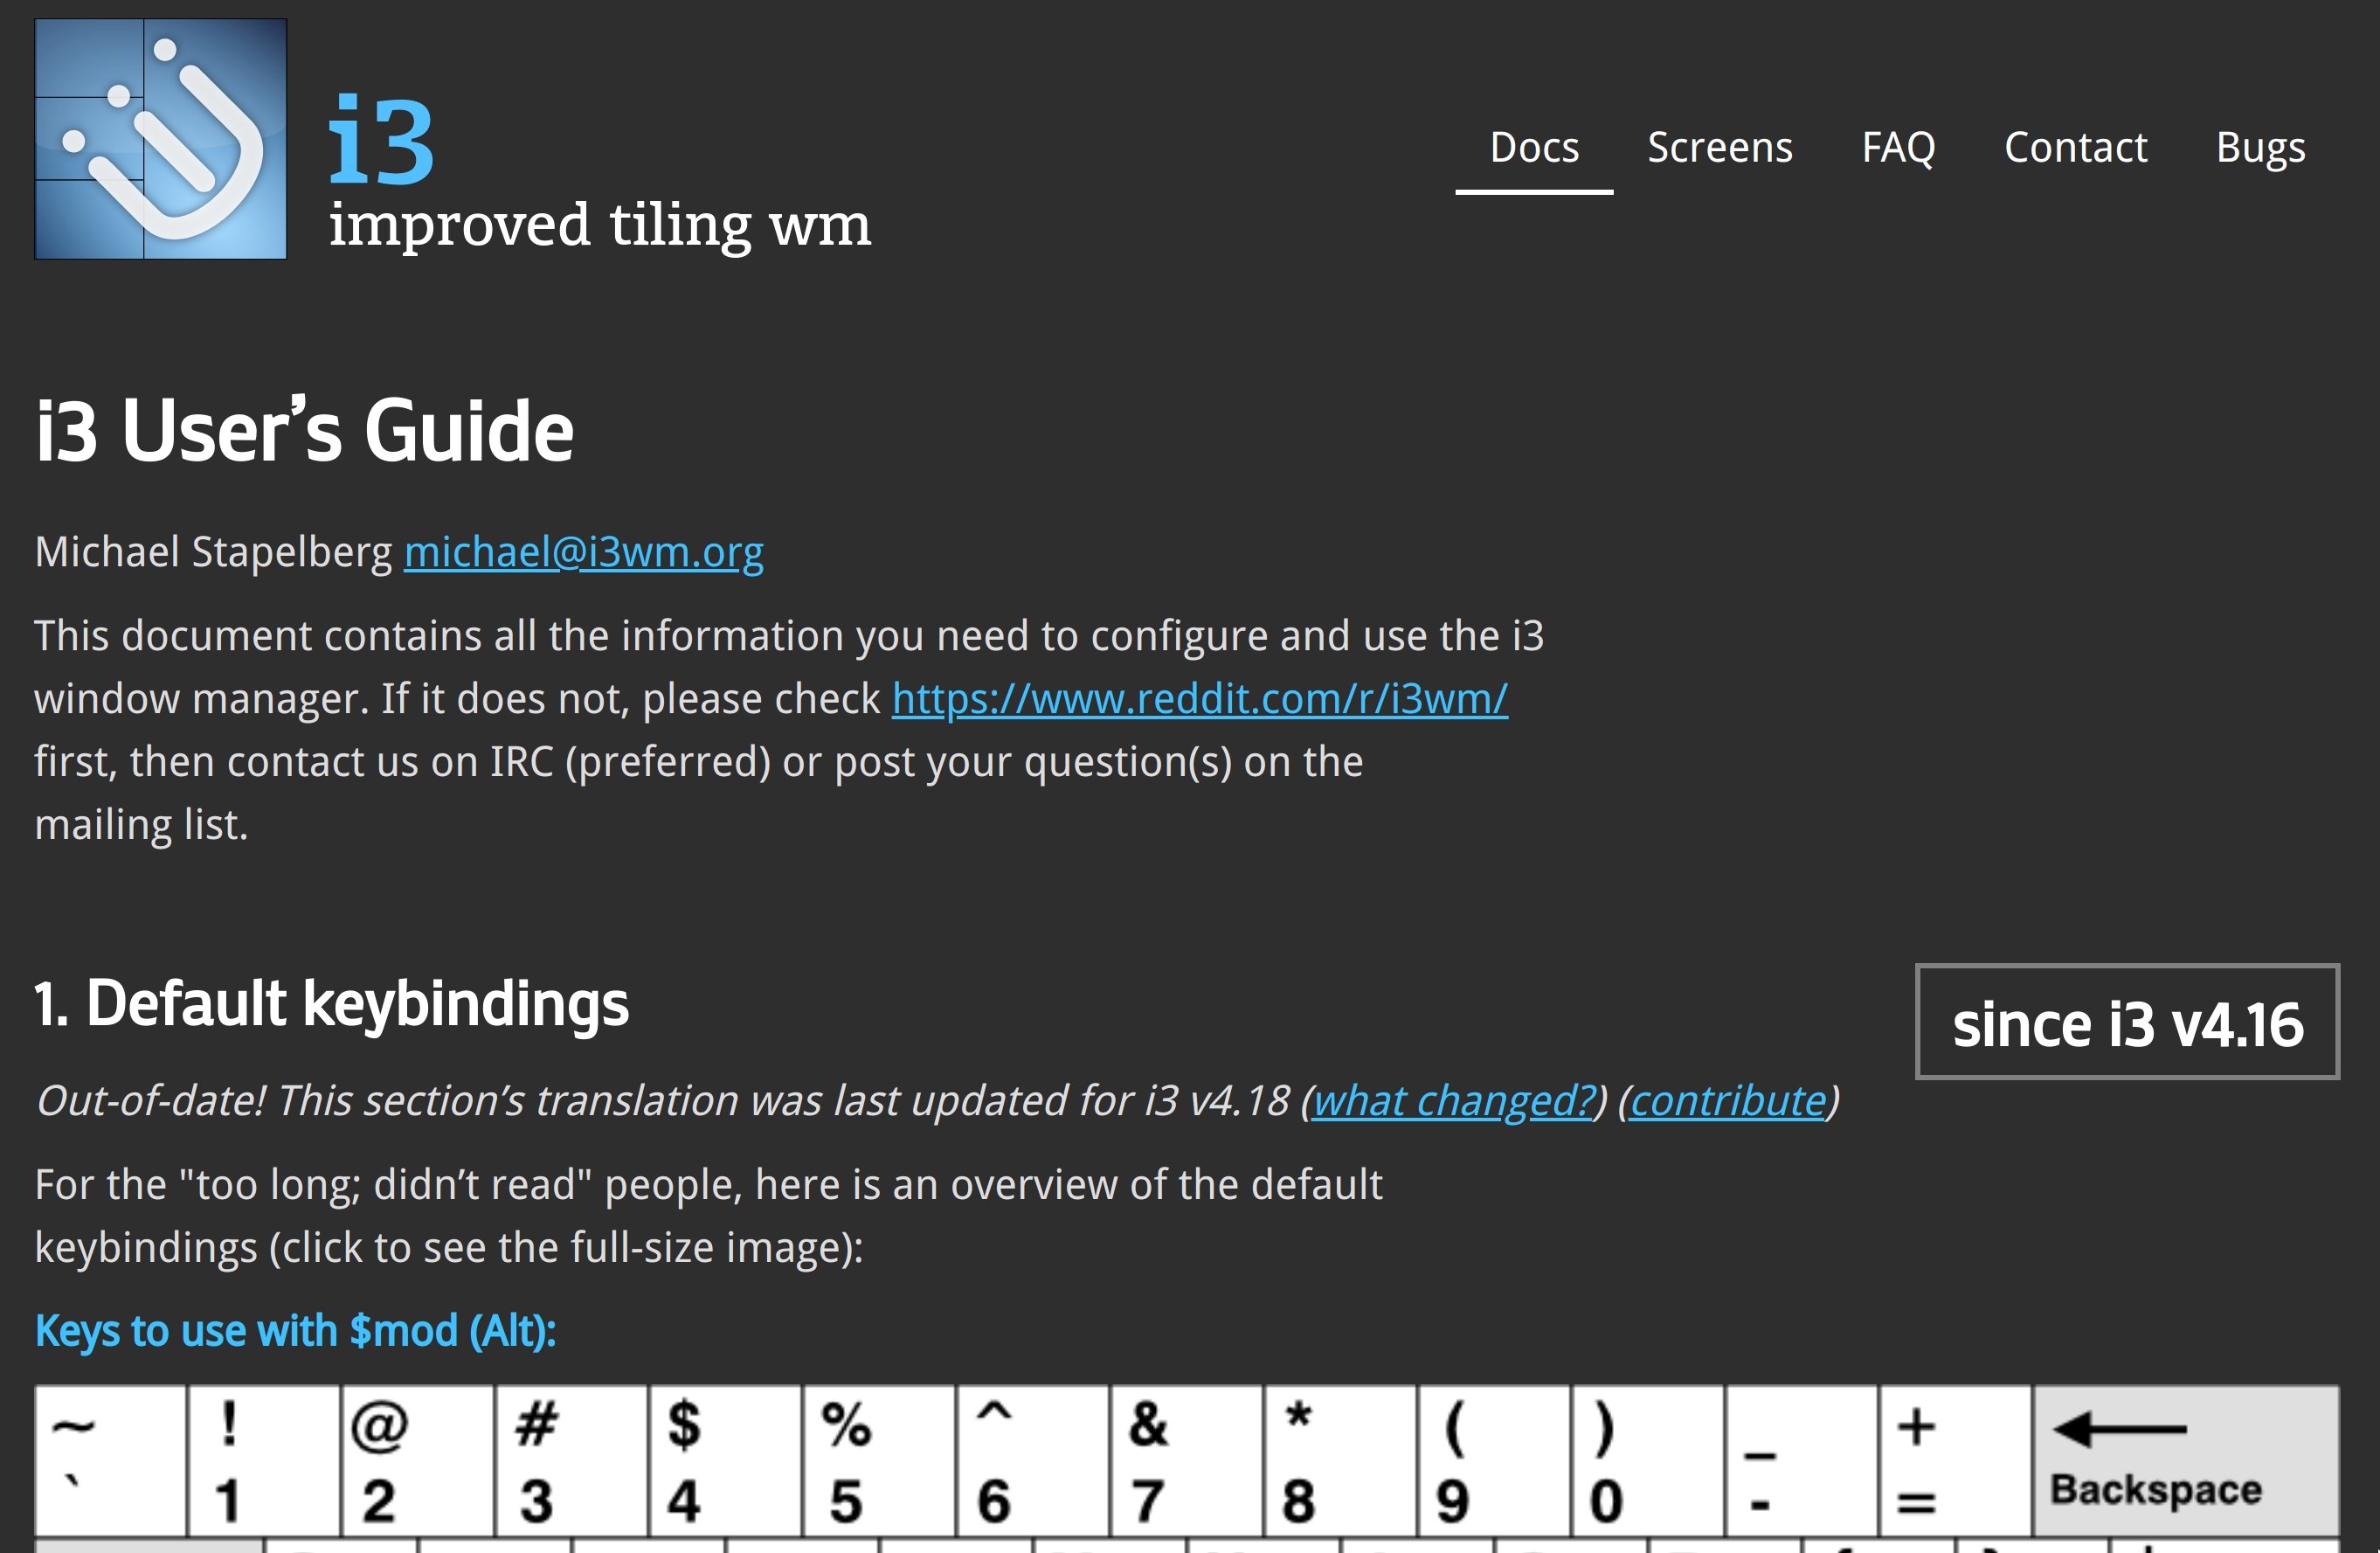This screenshot has width=2380, height=1553.
Task: Click the + = key in keyboard image
Action: tap(1956, 1461)
